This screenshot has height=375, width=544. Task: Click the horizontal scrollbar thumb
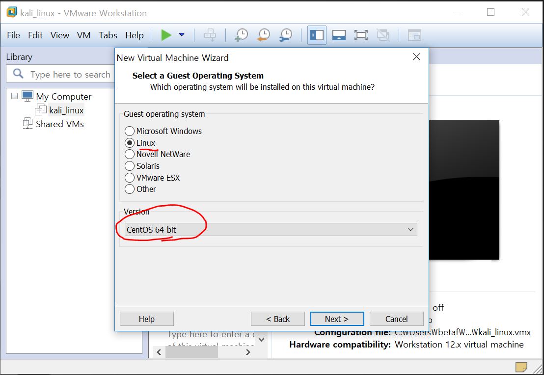coord(191,352)
